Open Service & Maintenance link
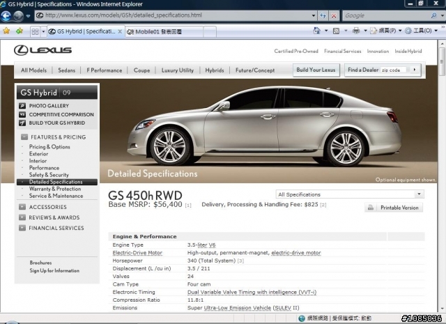This screenshot has width=446, height=324. pos(56,196)
